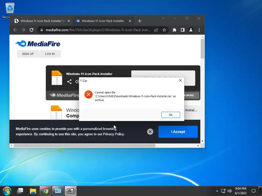The image size is (262, 196).
Task: Open Chrome three-dot menu
Action: [199, 30]
